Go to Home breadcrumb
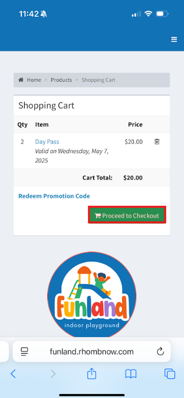Image resolution: width=184 pixels, height=398 pixels. [34, 80]
